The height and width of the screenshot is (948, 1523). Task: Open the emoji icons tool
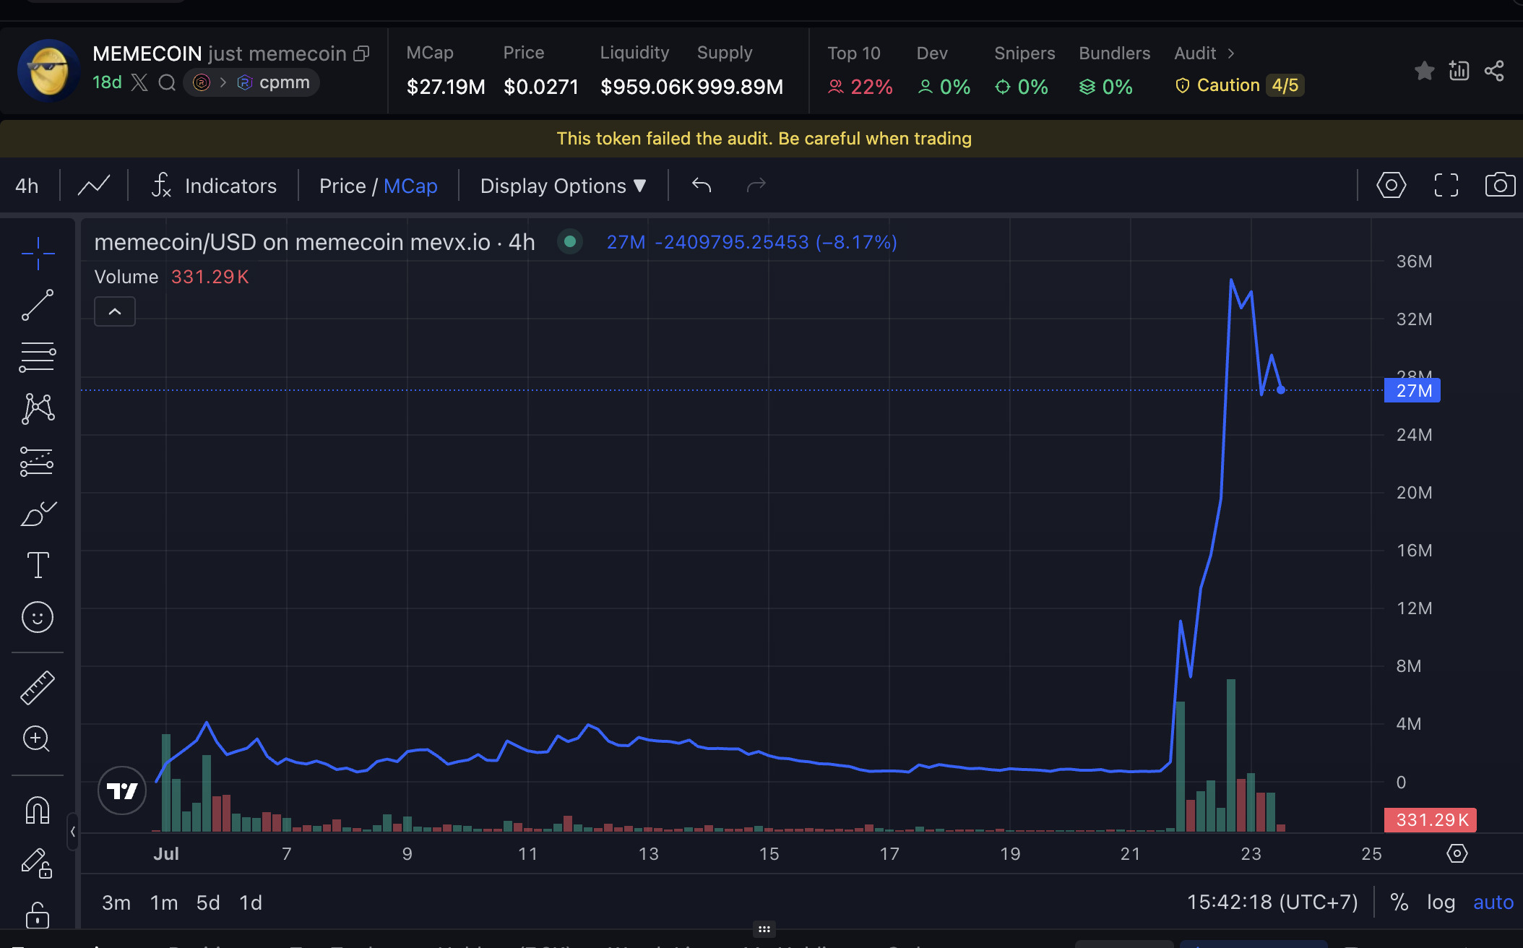38,617
